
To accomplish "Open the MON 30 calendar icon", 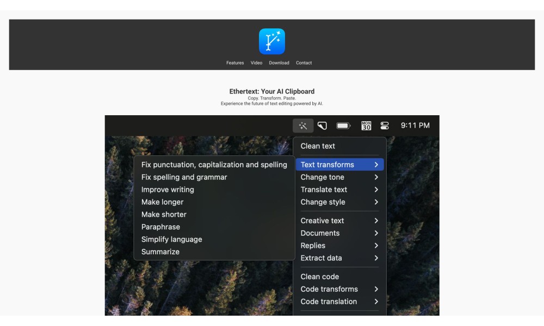I will [x=366, y=126].
